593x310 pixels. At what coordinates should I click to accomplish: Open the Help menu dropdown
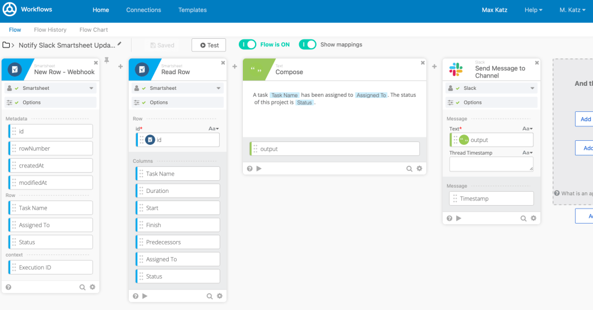533,10
